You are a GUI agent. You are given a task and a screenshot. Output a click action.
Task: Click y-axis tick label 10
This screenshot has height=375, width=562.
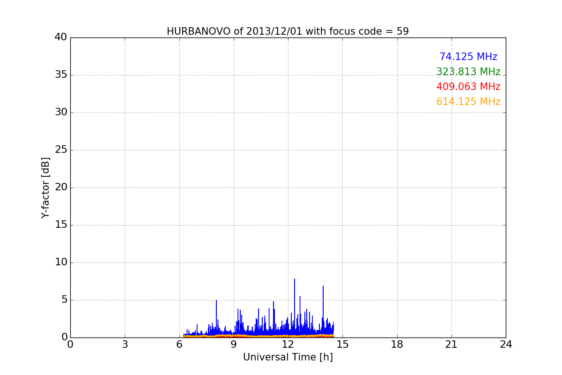tap(61, 262)
